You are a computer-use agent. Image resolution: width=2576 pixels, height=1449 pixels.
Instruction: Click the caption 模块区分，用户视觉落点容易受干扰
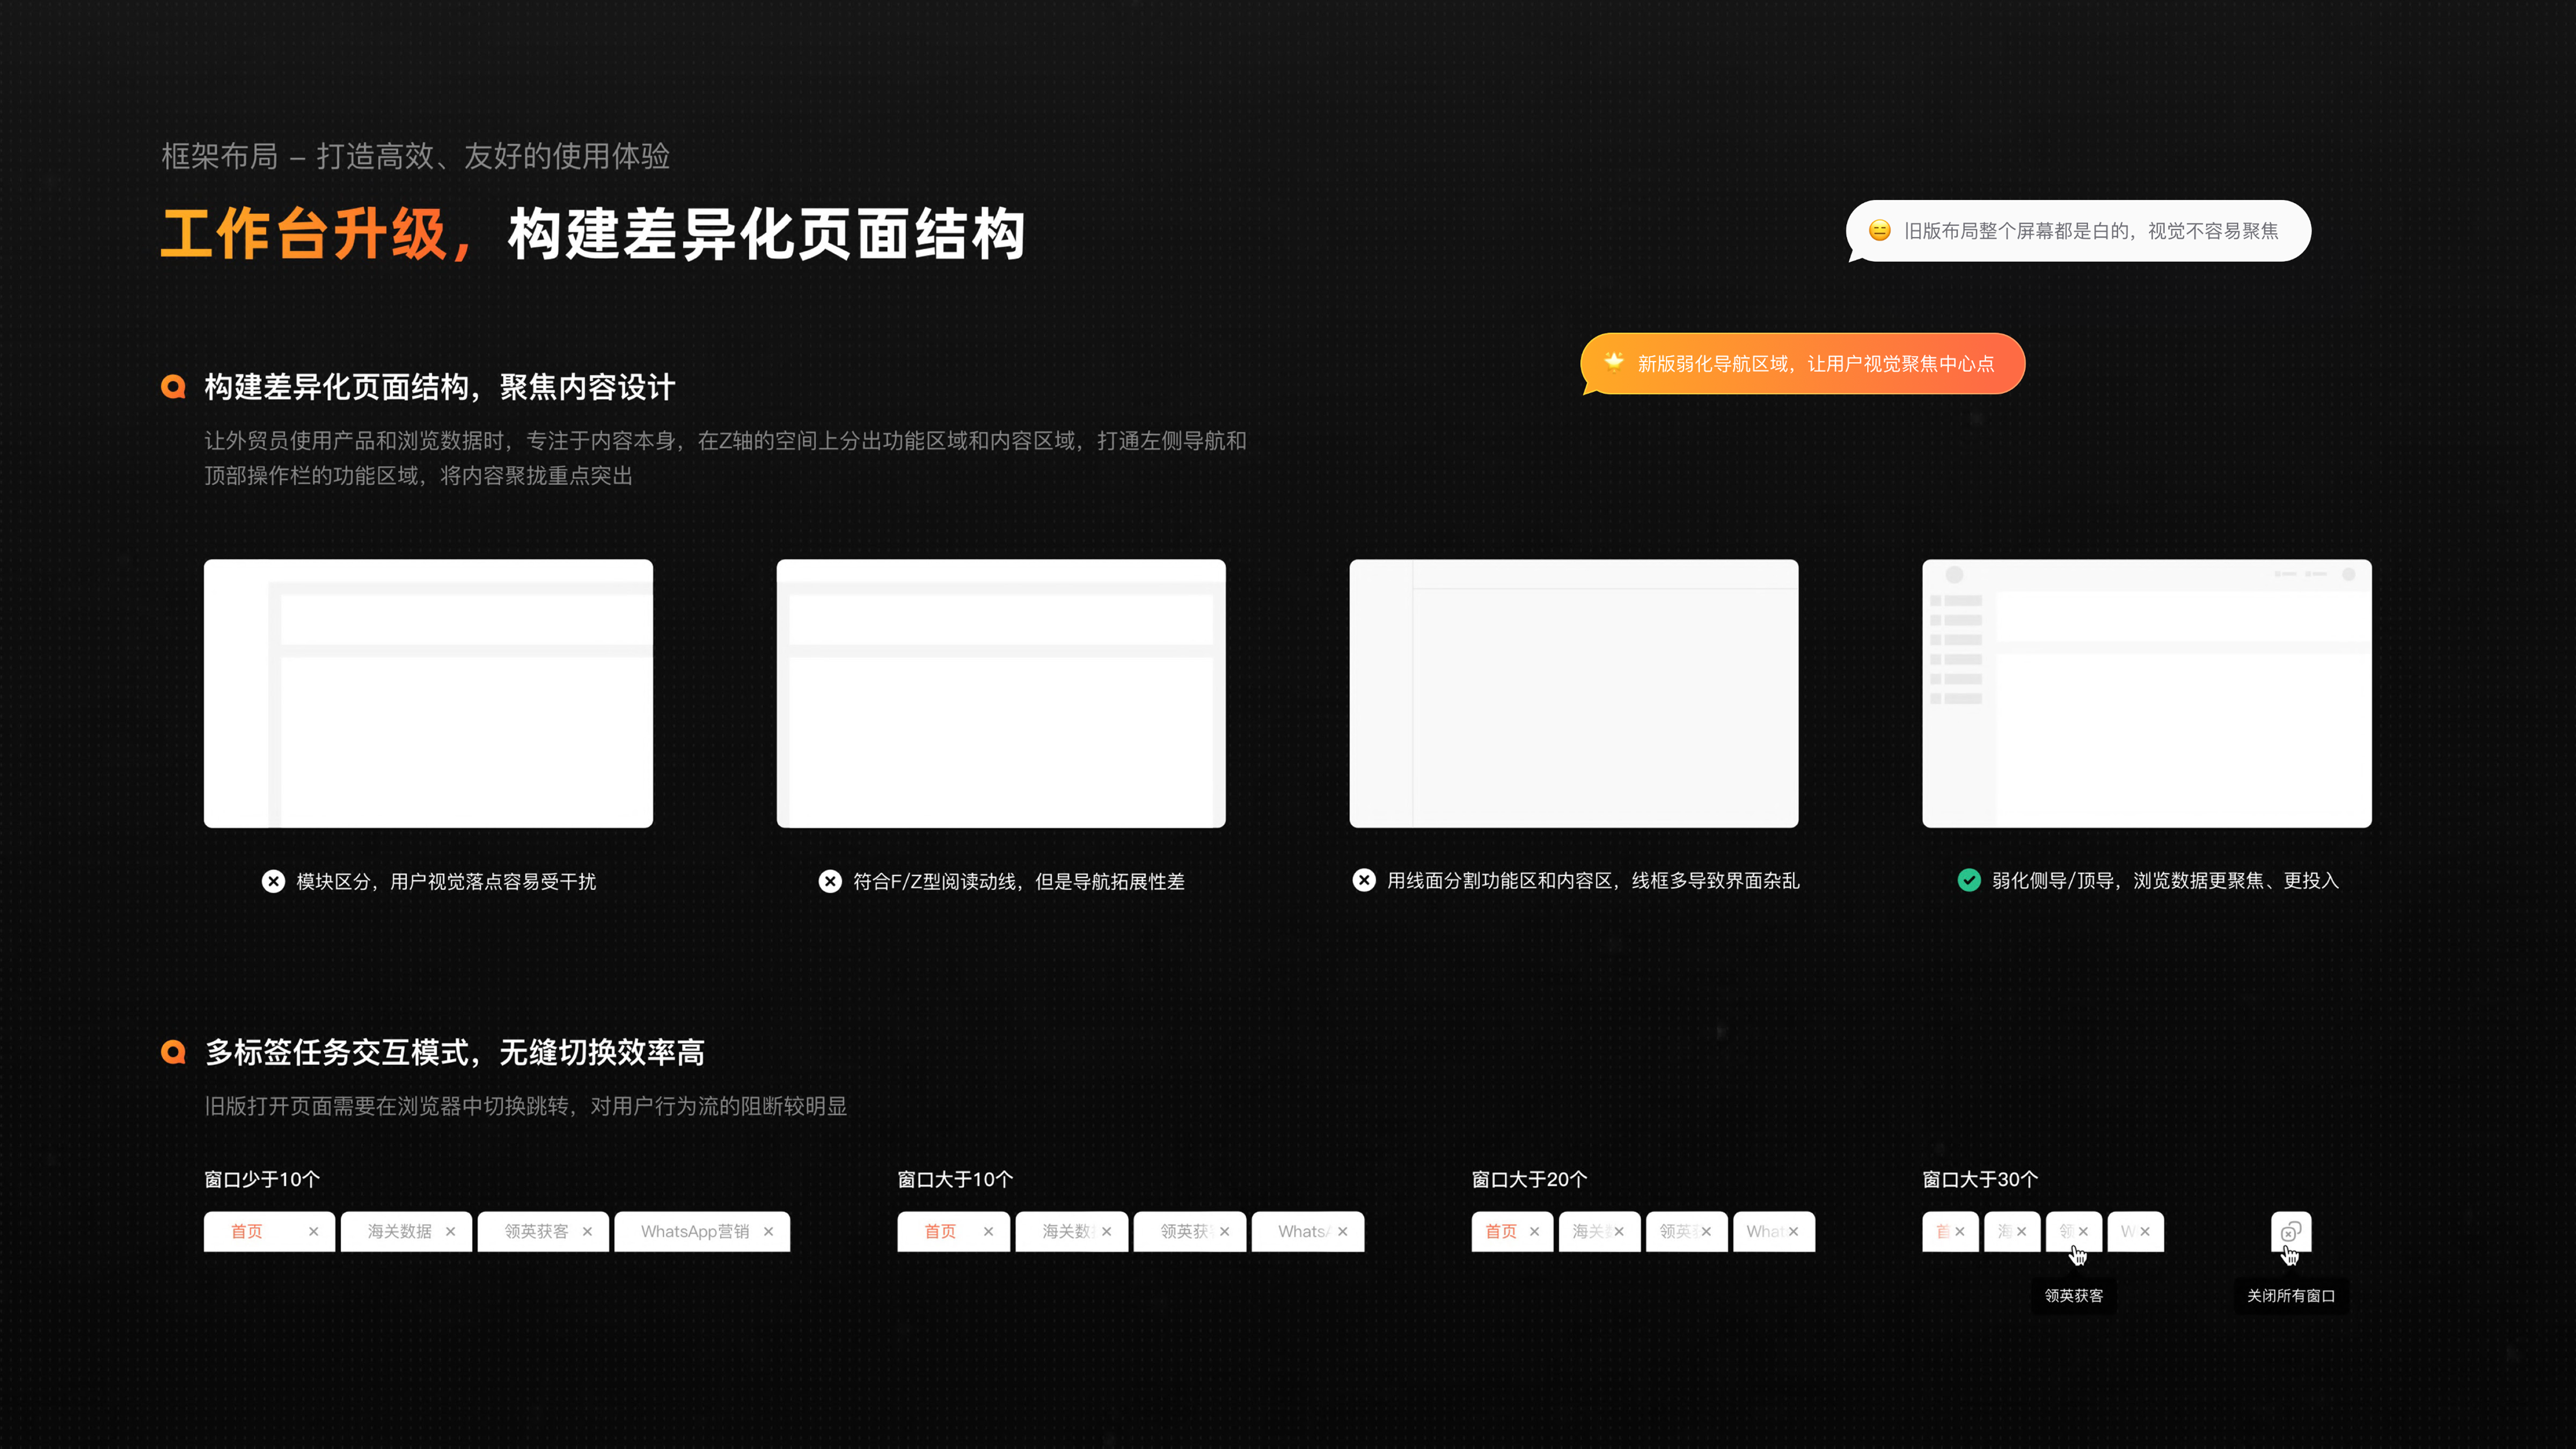[446, 881]
